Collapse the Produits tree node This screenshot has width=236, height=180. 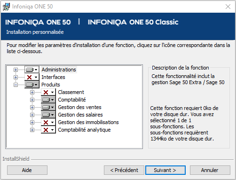(16, 85)
